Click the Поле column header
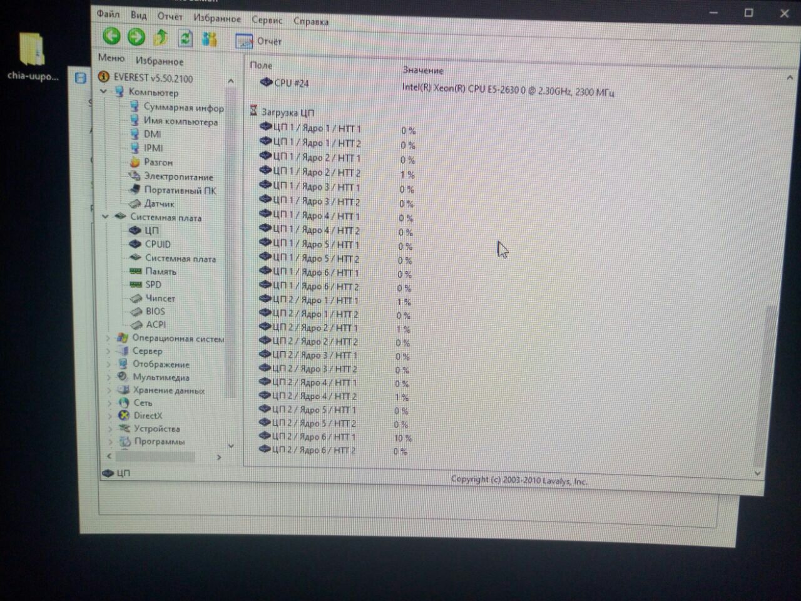This screenshot has height=601, width=801. click(261, 64)
